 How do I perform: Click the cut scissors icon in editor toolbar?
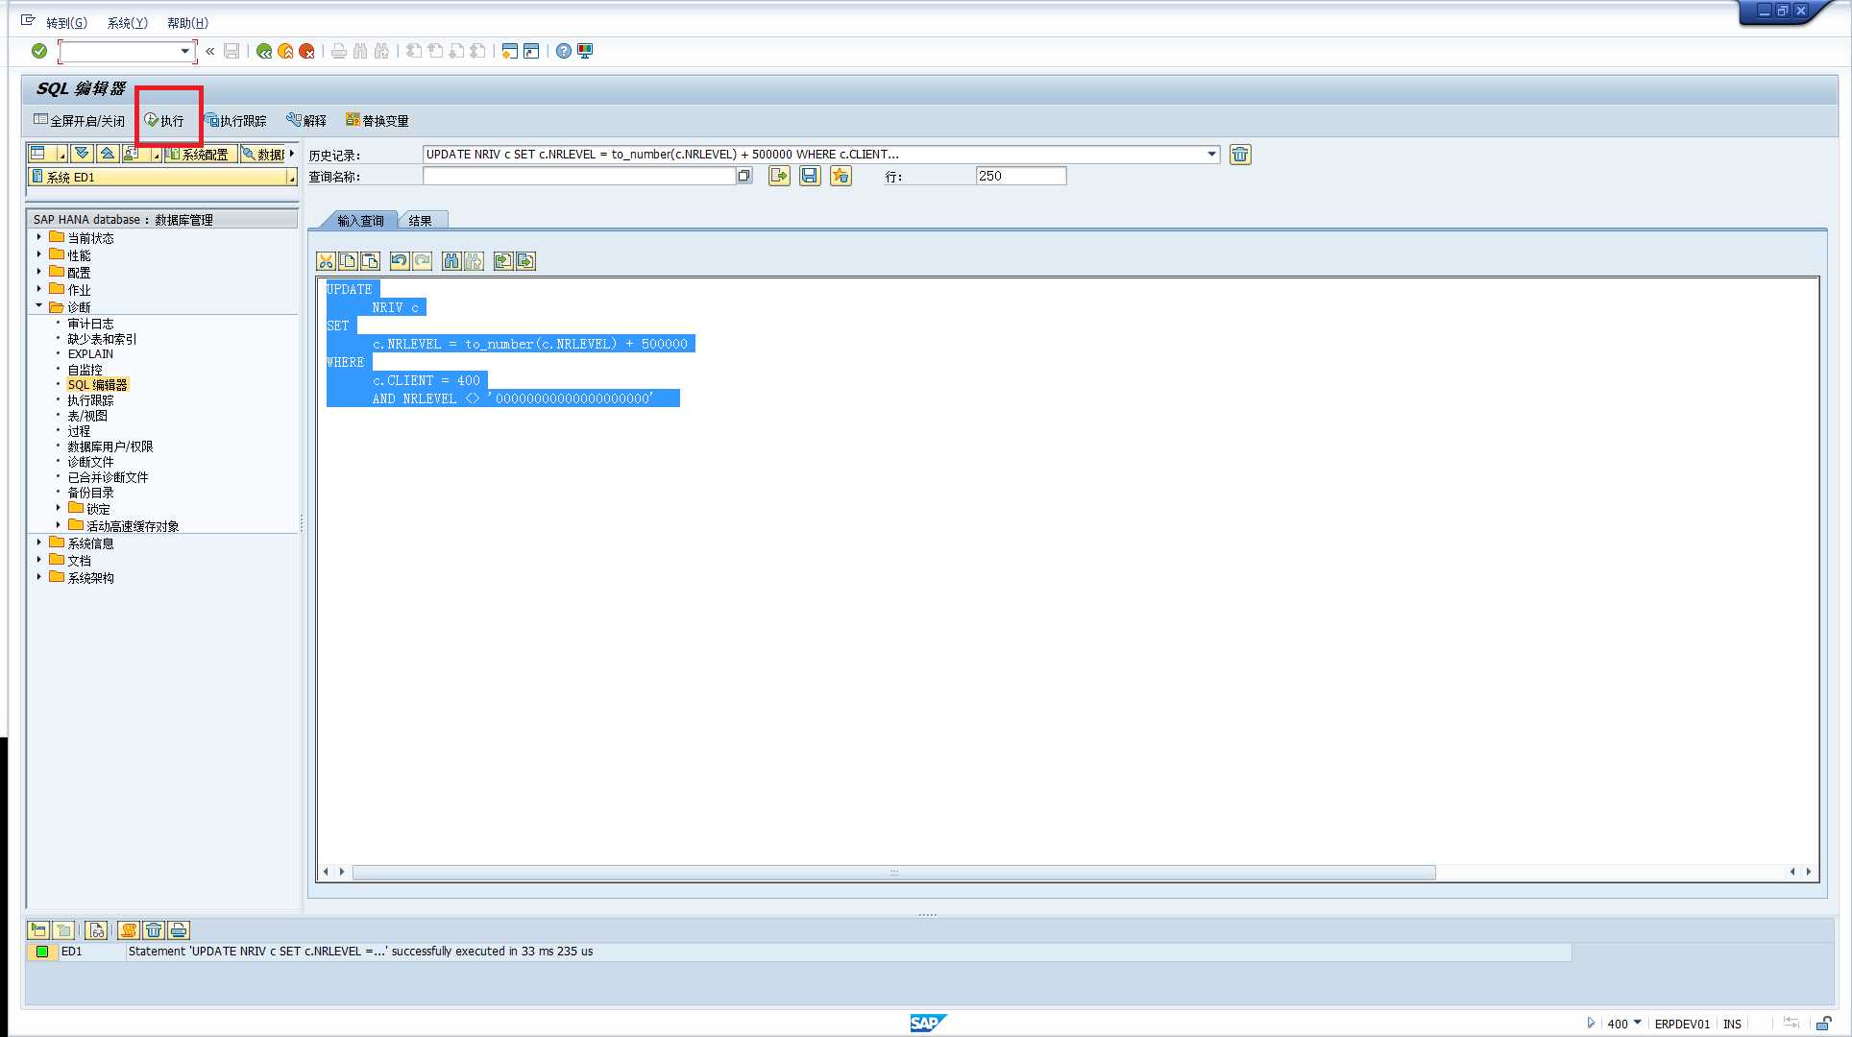[326, 261]
